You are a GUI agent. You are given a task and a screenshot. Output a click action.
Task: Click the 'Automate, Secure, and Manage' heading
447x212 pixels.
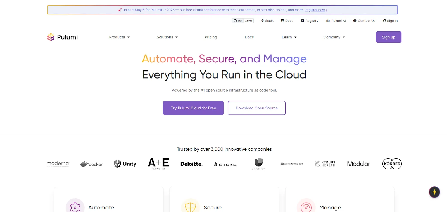[x=224, y=59]
